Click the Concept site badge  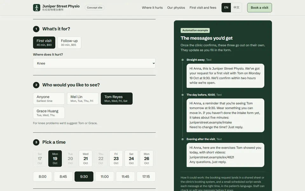pos(95,8)
